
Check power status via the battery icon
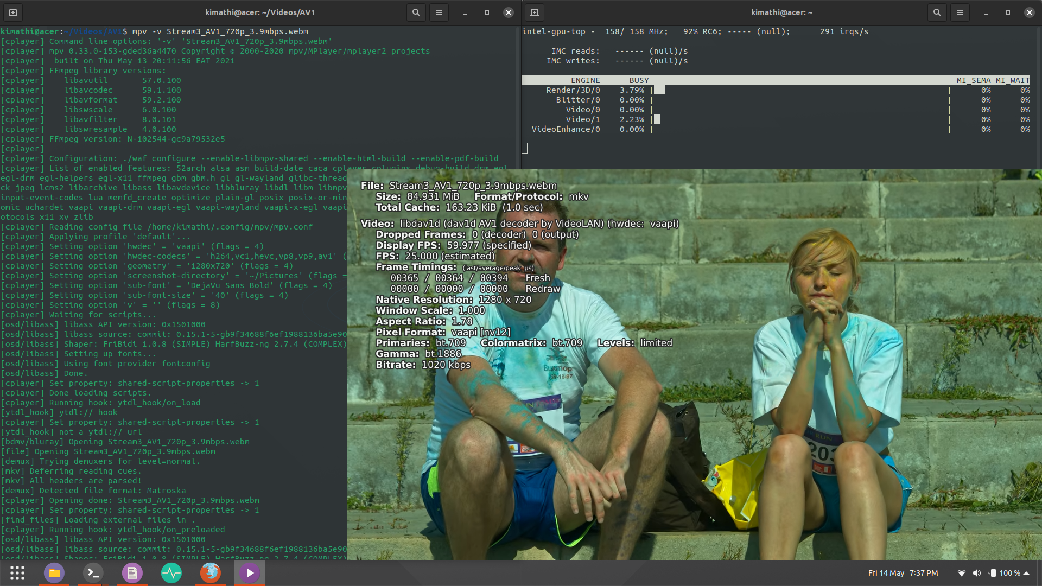(x=993, y=572)
